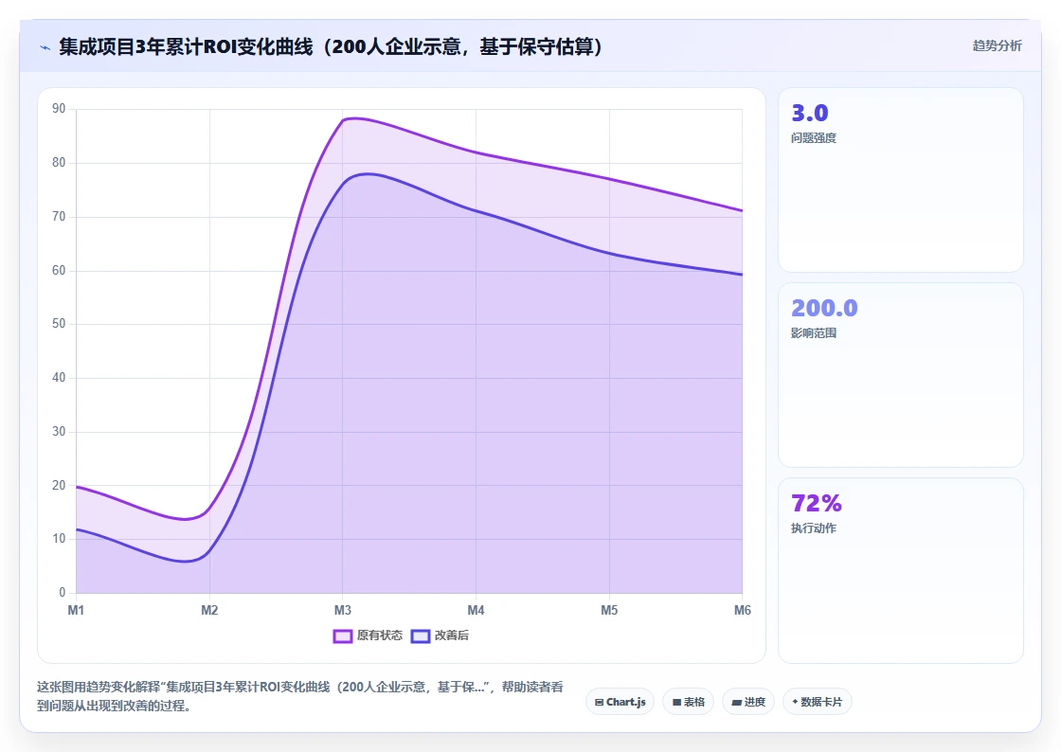Screen dimensions: 1061x752
Task: Click the 趋势分析 label in header
Action: tap(998, 46)
